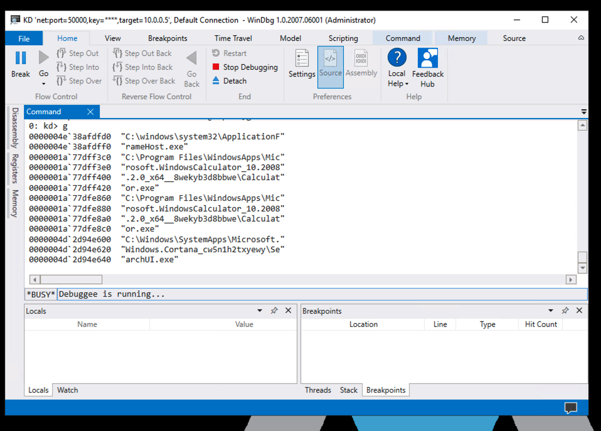Open the Memory ribbon tab
Viewport: 601px width, 431px height.
[462, 38]
